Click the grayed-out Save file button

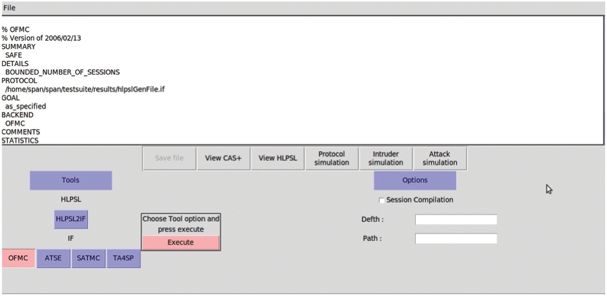point(169,158)
